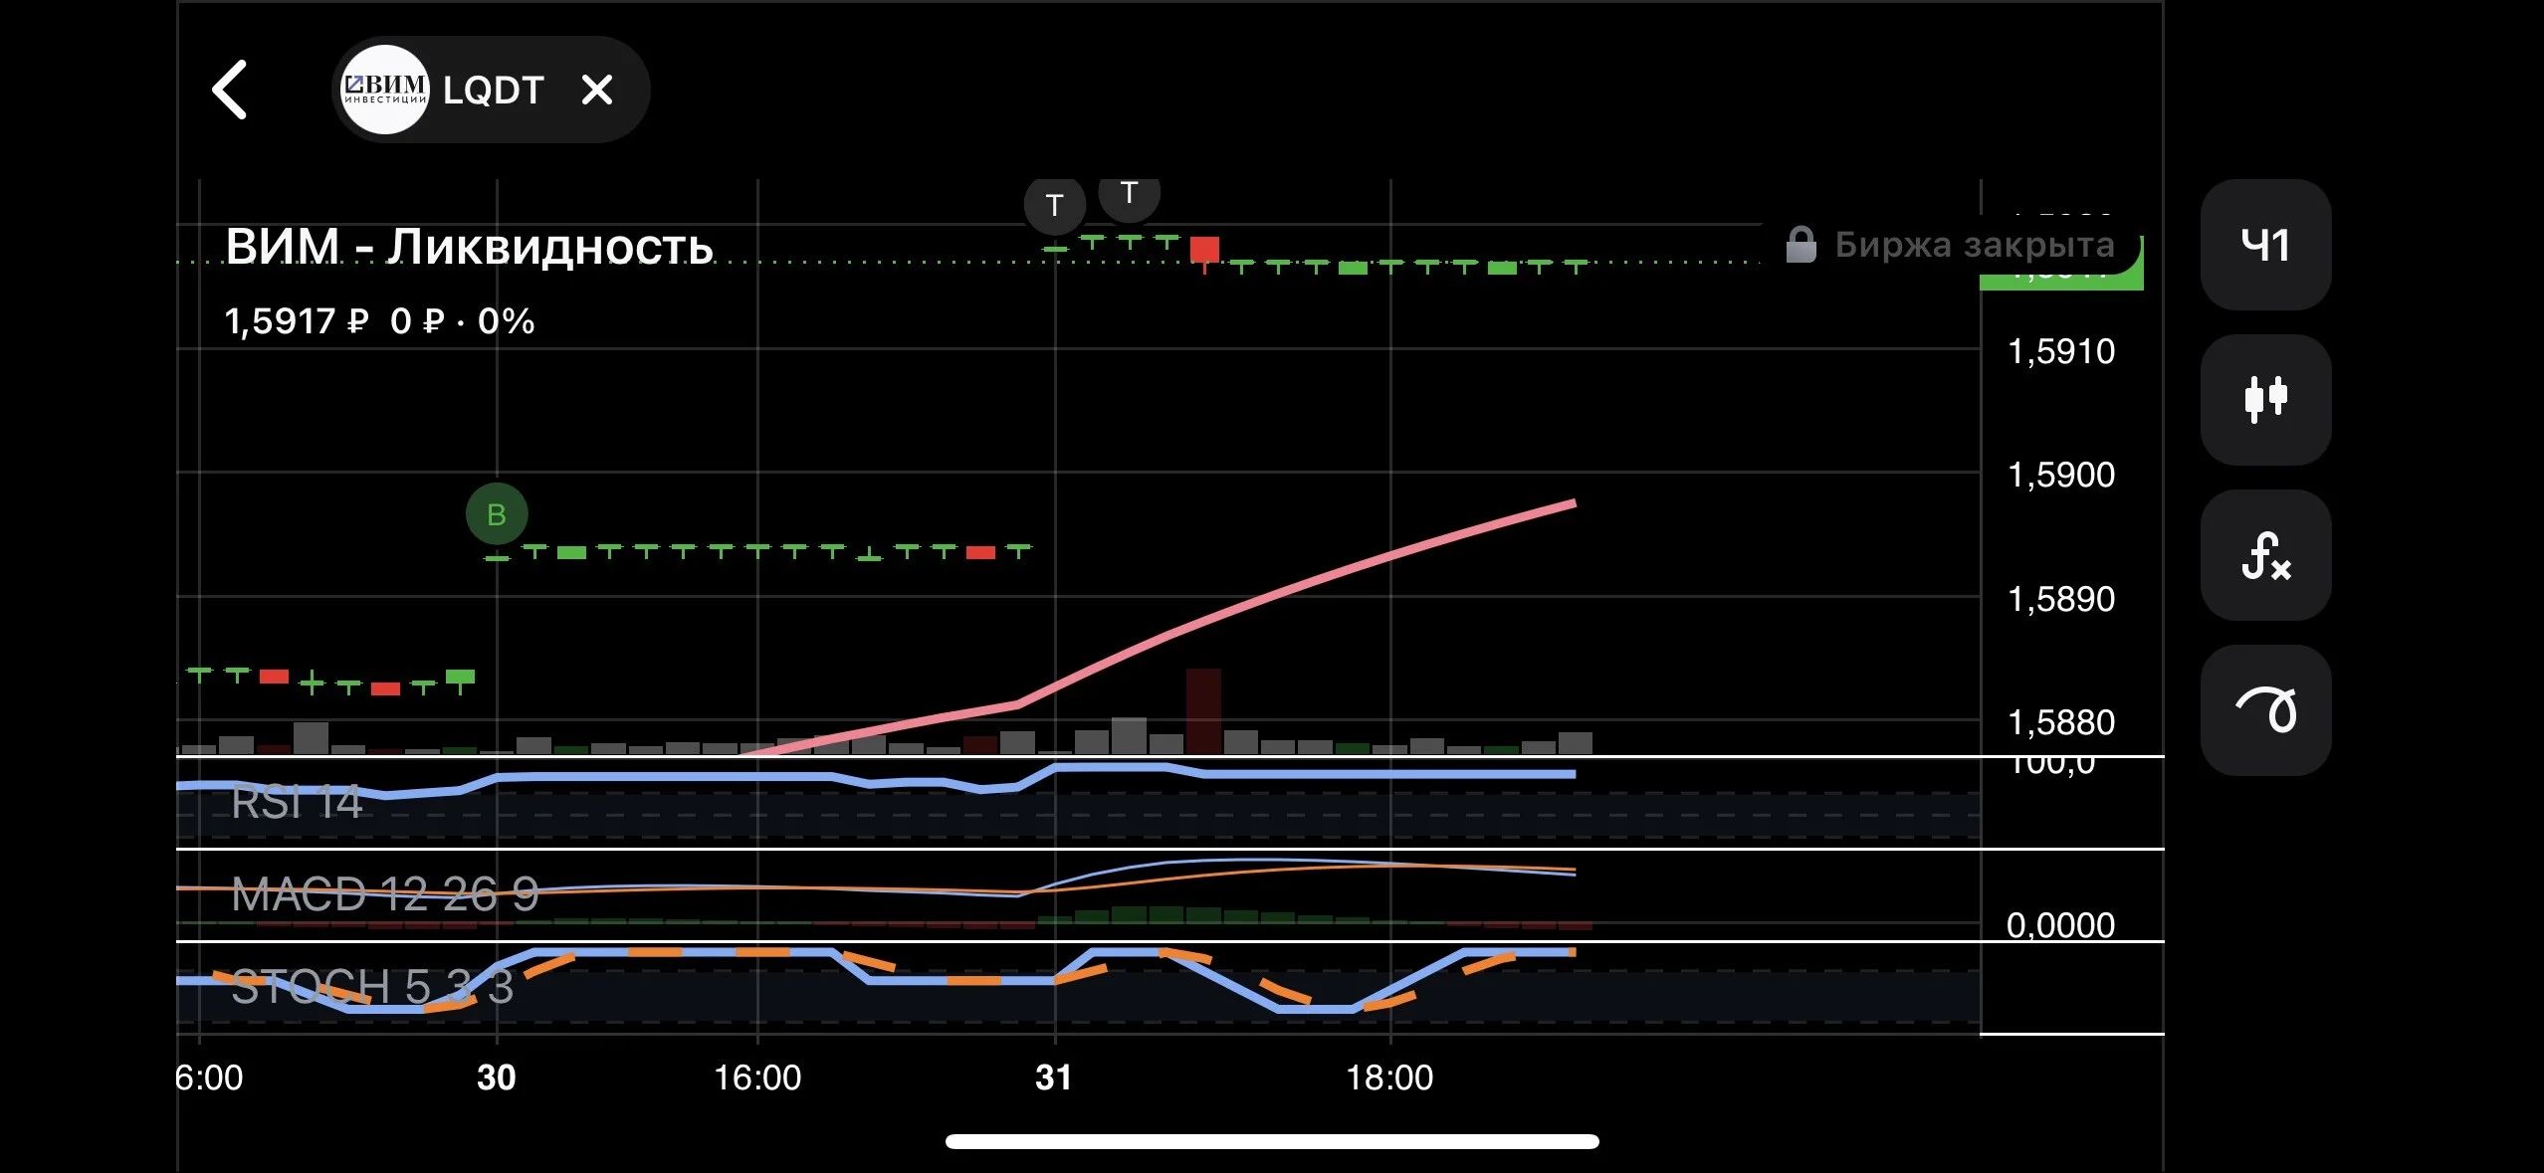
Task: Open the ВИМ fund logo
Action: pyautogui.click(x=385, y=90)
